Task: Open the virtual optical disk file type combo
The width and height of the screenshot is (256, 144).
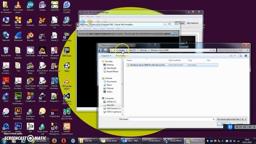Action: point(232,119)
